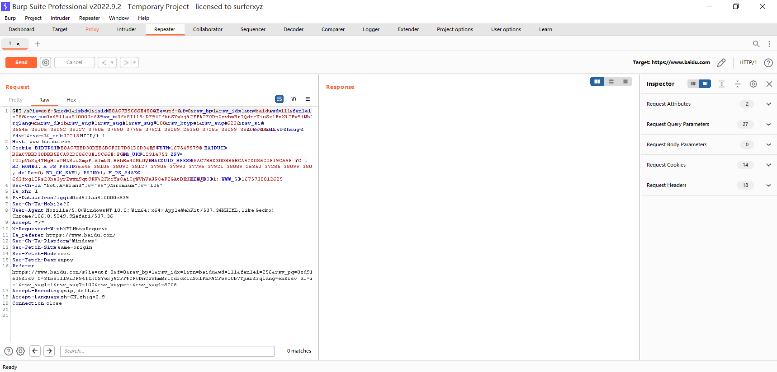Select the Hex request view tab
The image size is (777, 372).
click(71, 100)
